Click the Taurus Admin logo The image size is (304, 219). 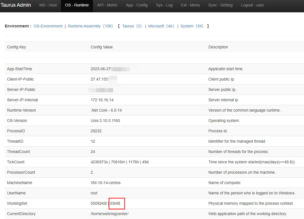pos(16,5)
